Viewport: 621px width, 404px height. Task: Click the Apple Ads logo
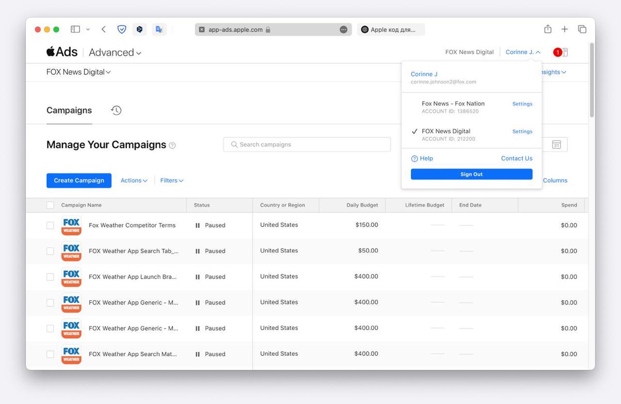coord(62,52)
